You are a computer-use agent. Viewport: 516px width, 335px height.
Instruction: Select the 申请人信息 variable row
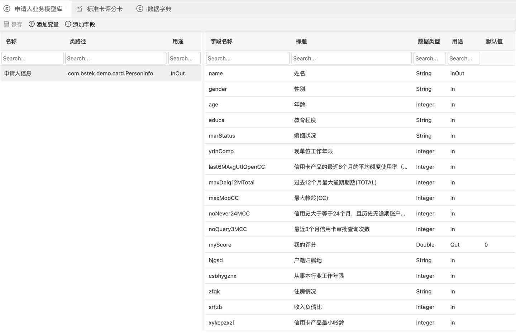(x=100, y=73)
